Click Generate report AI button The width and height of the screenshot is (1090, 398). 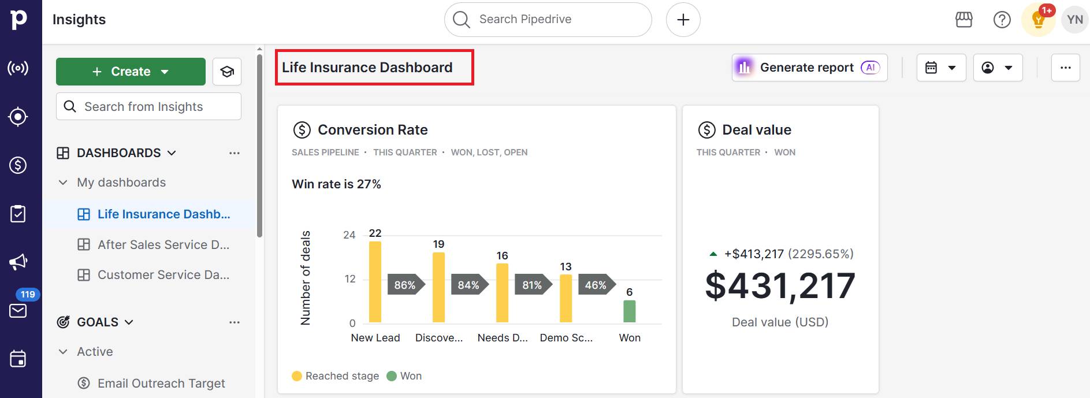coord(809,68)
